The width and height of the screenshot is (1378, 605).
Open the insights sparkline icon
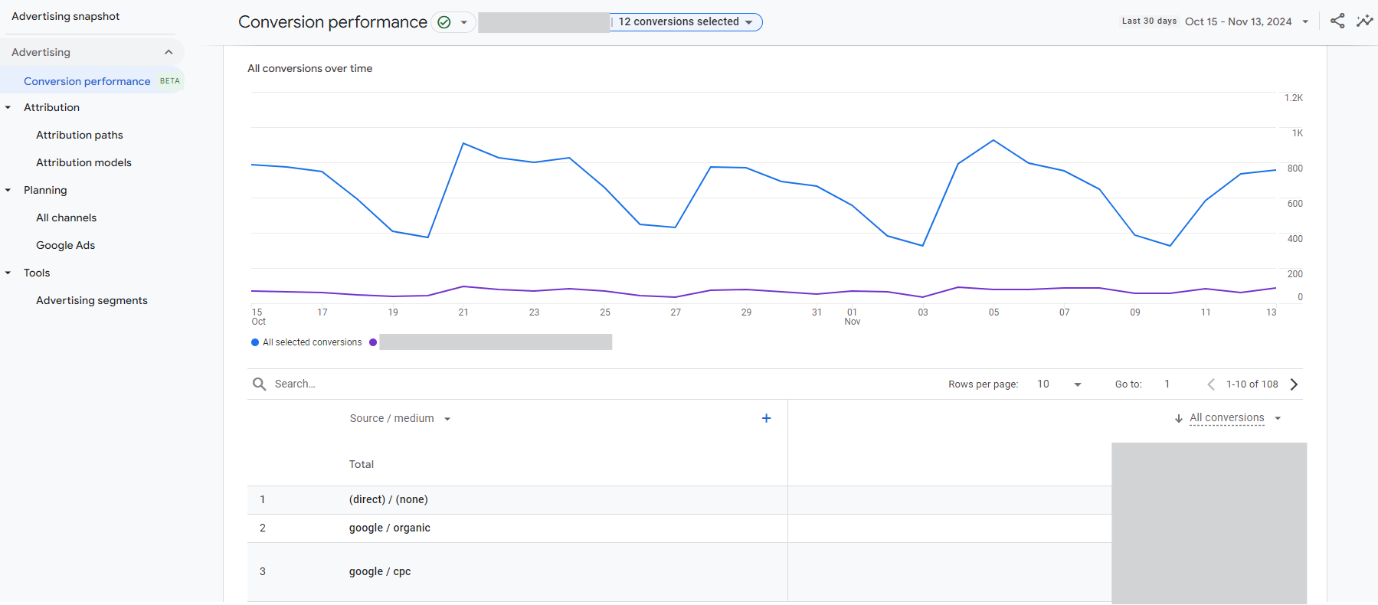coord(1364,21)
